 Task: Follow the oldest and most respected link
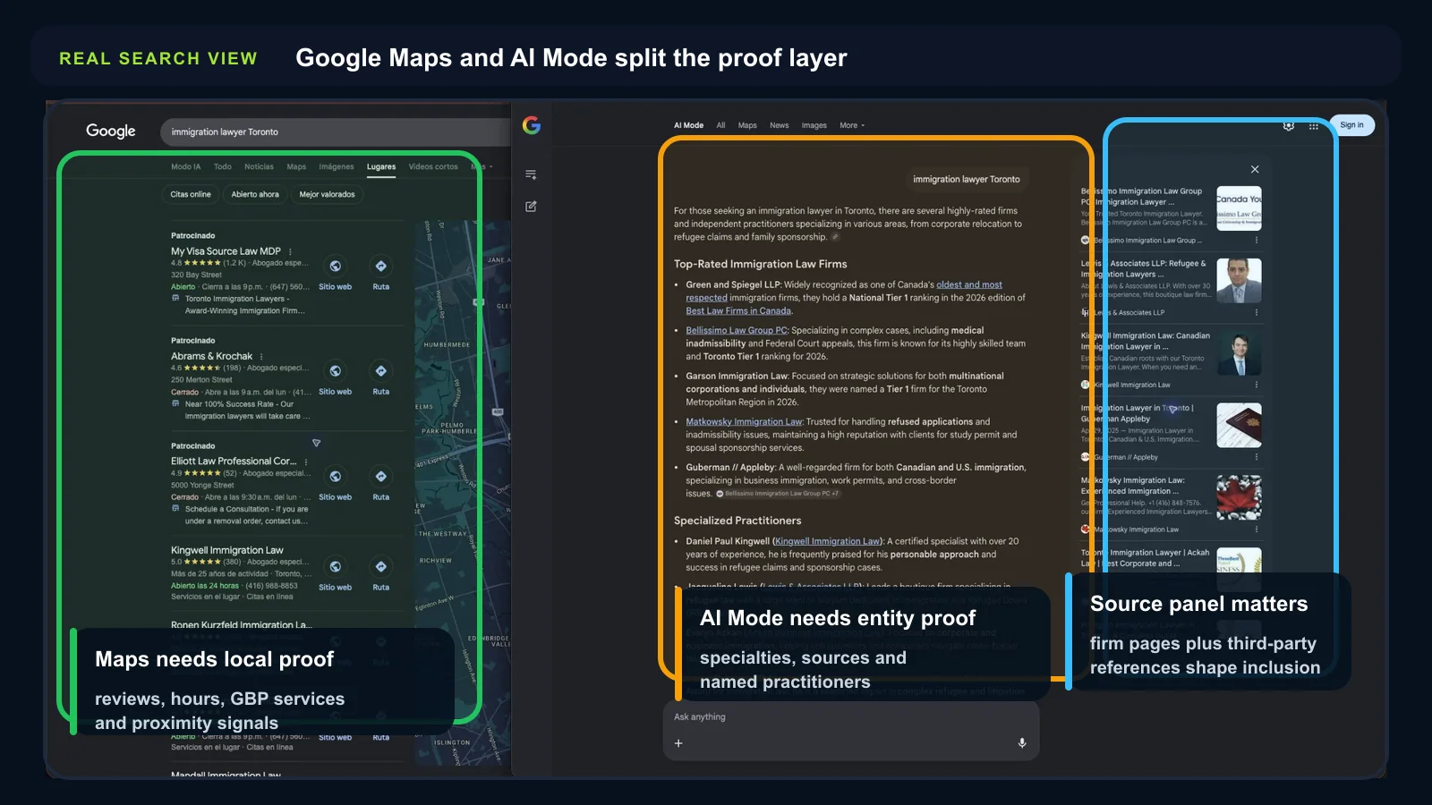click(x=969, y=285)
